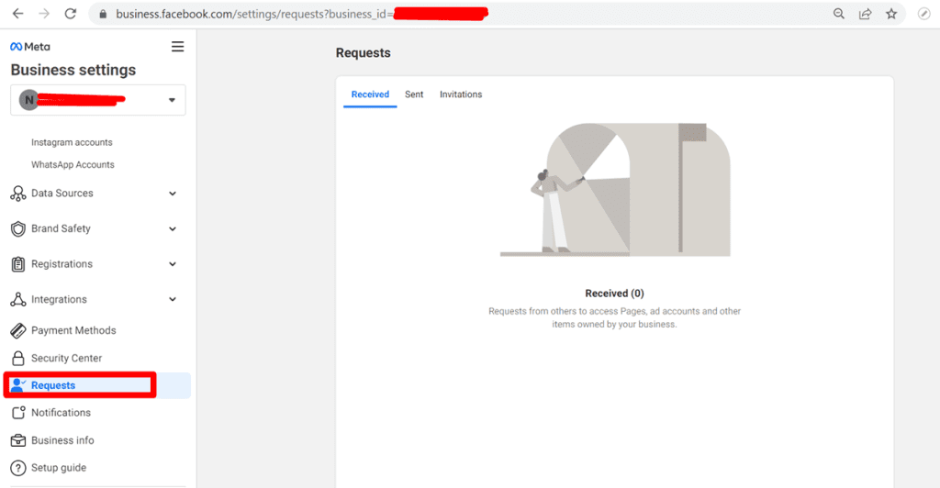940x488 pixels.
Task: Expand the Integrations chevron
Action: (173, 299)
